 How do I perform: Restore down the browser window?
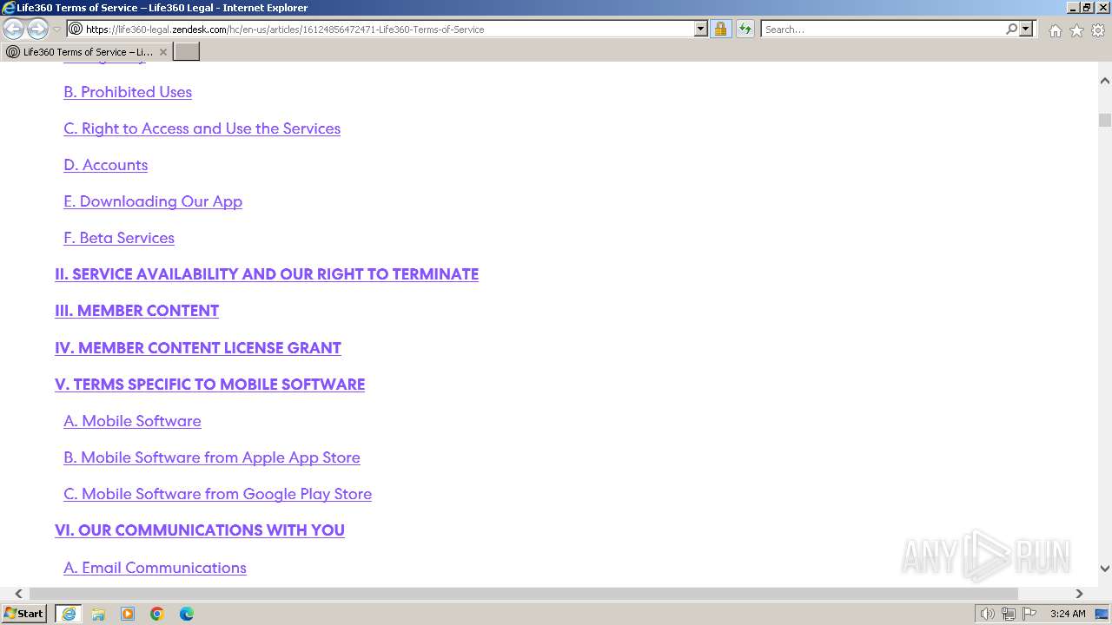(1086, 8)
